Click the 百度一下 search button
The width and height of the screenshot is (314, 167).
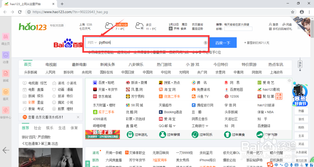(x=223, y=43)
